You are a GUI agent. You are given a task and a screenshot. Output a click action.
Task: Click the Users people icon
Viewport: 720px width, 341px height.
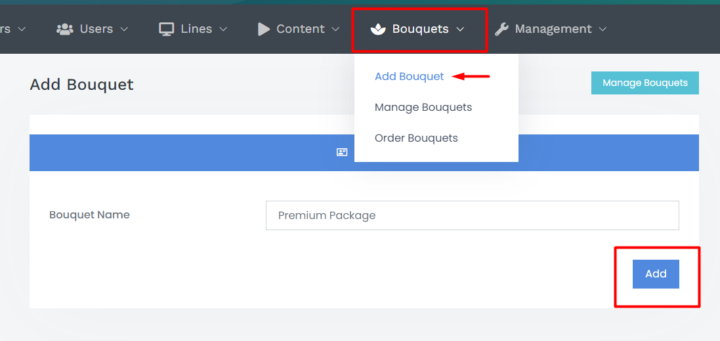(x=65, y=29)
